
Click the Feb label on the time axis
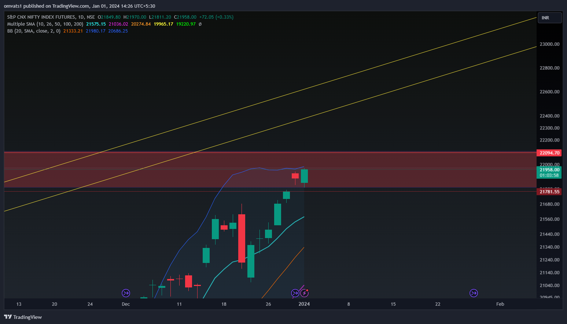point(500,304)
